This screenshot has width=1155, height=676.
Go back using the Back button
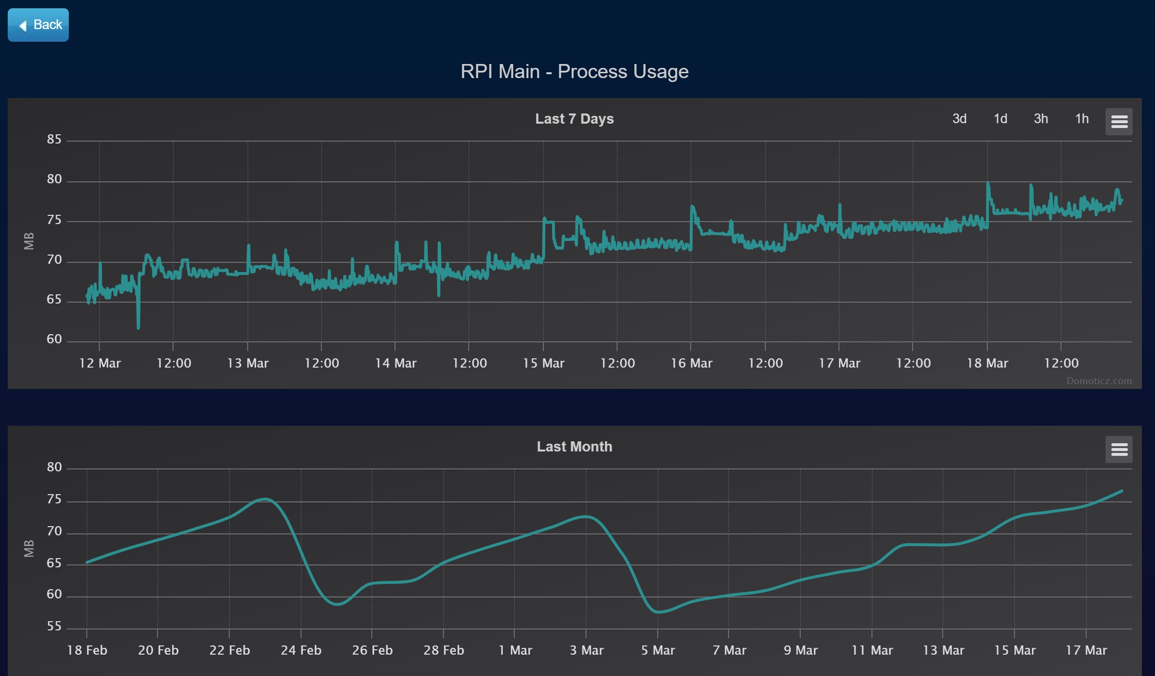pos(38,25)
